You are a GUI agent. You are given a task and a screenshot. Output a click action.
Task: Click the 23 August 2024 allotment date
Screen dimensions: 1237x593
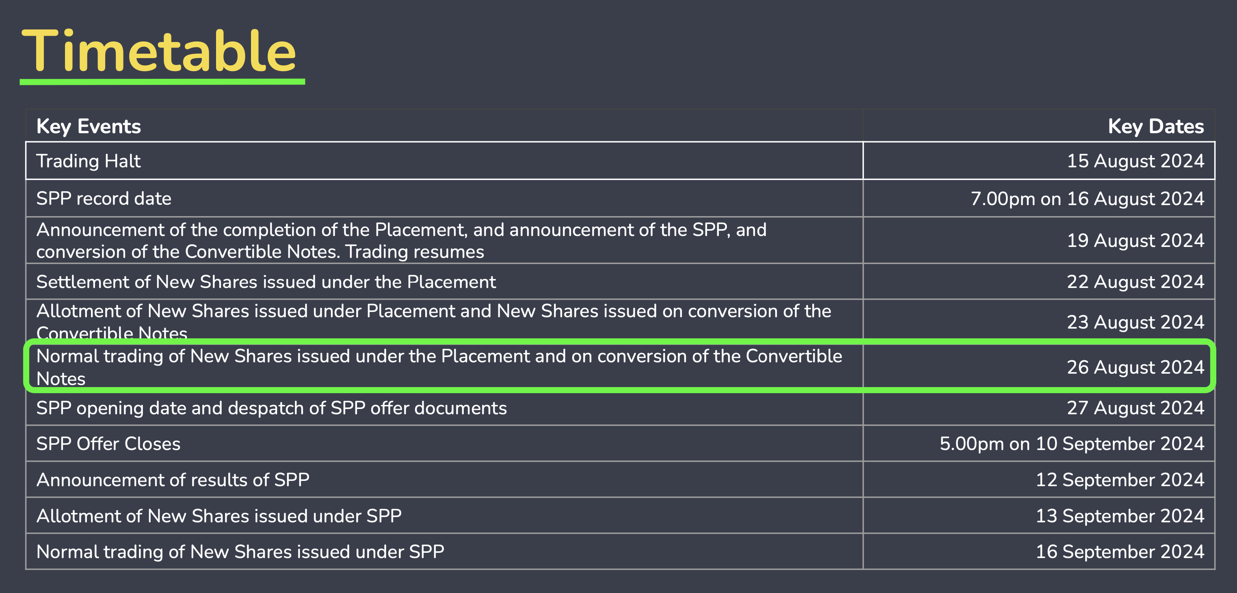[x=1135, y=322]
